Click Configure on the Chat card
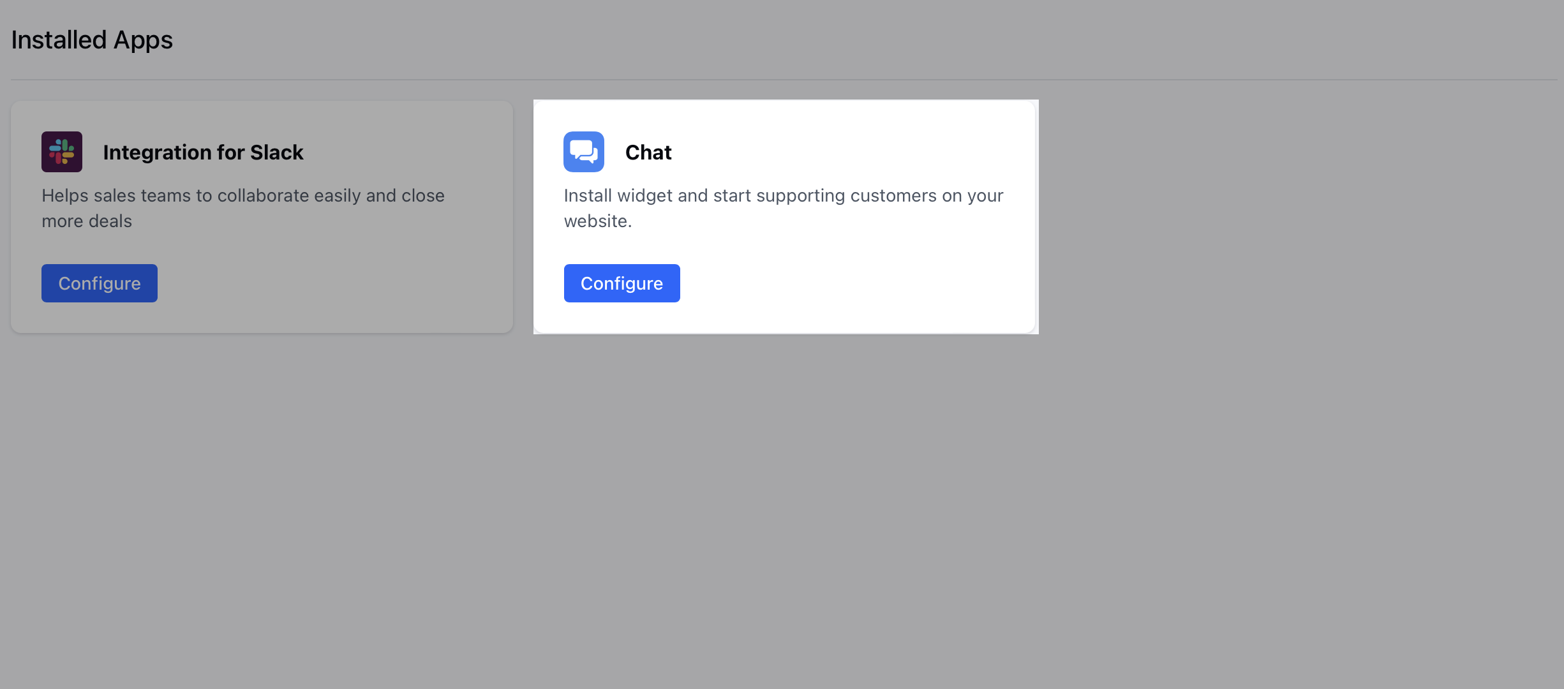The height and width of the screenshot is (689, 1564). (x=622, y=283)
